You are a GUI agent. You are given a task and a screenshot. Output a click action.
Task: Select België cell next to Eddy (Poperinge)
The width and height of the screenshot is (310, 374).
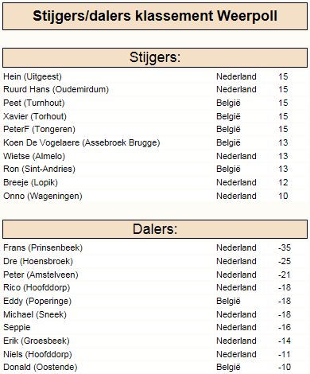(x=228, y=301)
